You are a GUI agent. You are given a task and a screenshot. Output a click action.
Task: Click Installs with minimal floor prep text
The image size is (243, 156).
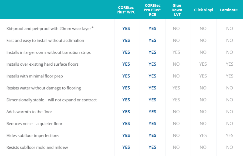[x=35, y=76]
